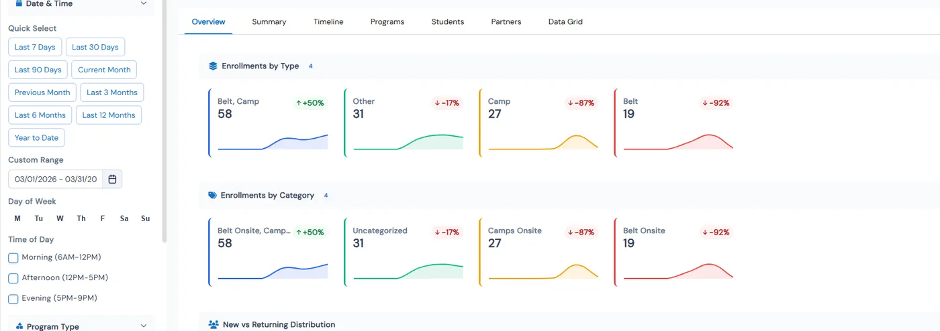Open the Belt Onsite category card
Viewport: 940px width, 331px height.
[675, 253]
